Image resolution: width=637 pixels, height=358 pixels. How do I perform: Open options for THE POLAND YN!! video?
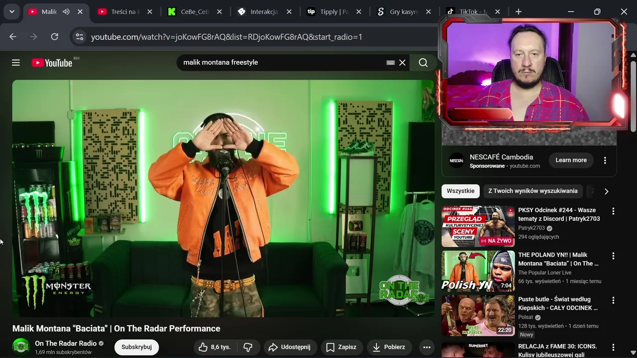point(613,256)
